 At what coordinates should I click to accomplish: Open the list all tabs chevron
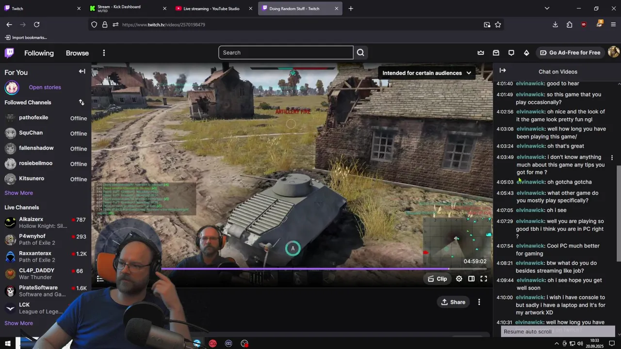[x=547, y=8]
